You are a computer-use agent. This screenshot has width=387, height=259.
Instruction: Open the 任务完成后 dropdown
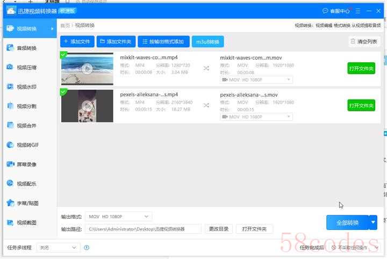coord(354,247)
